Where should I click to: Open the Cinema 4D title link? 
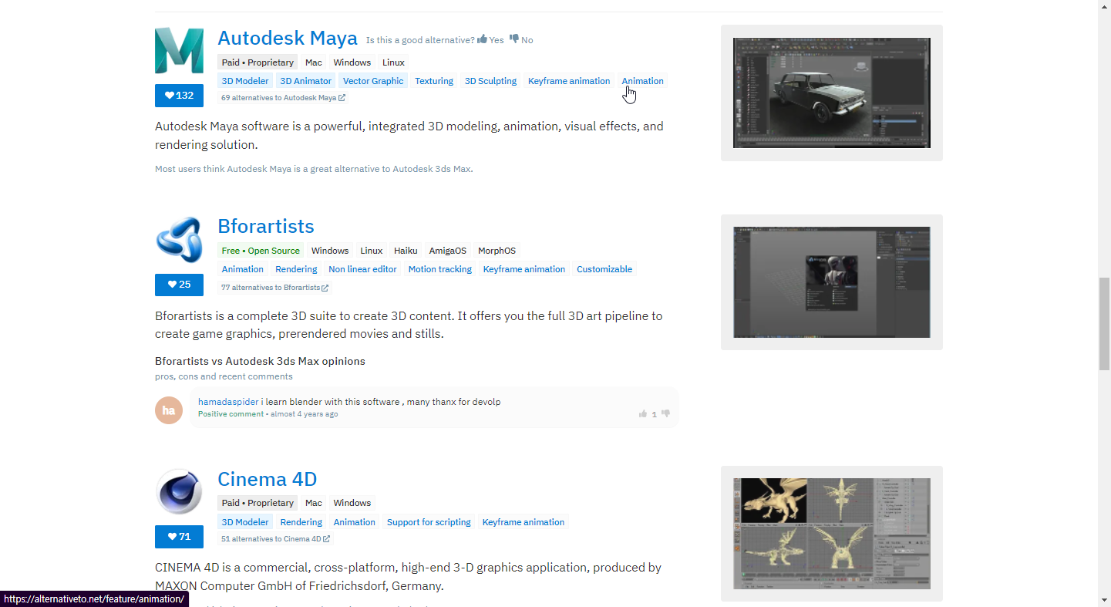[268, 479]
